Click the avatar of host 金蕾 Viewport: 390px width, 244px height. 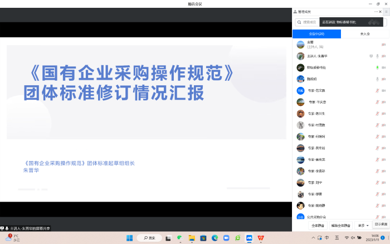pos(300,45)
